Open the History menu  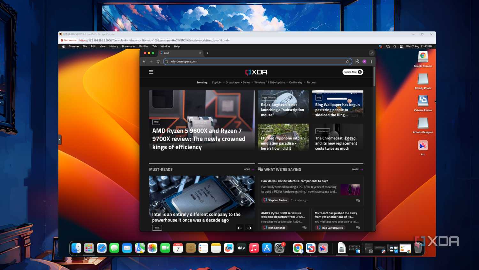coord(114,46)
